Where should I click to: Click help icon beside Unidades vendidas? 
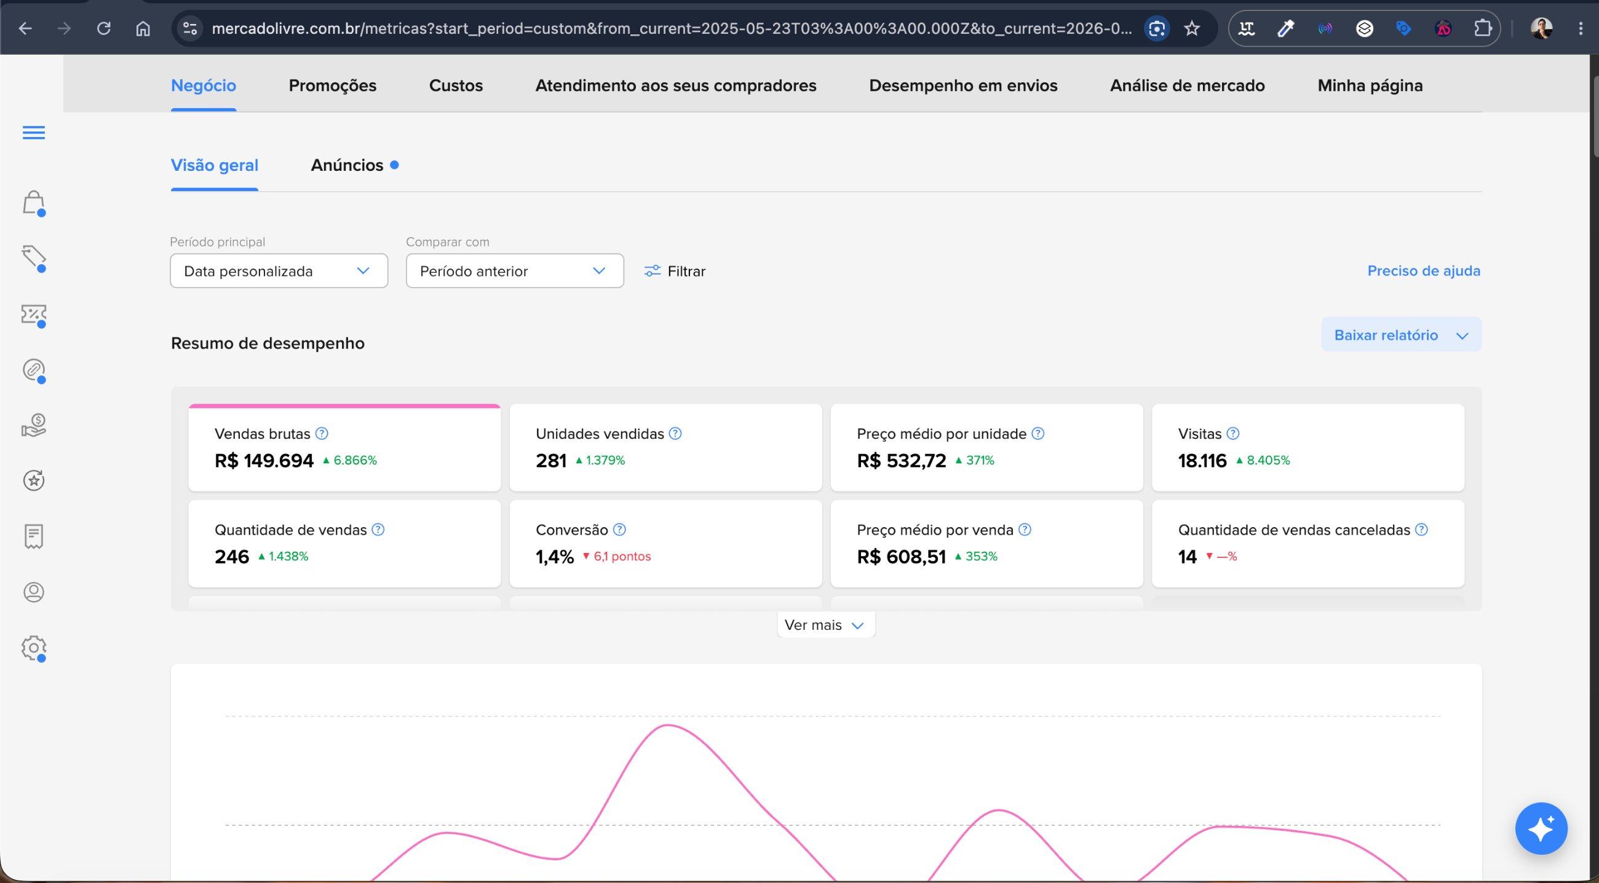pyautogui.click(x=675, y=433)
